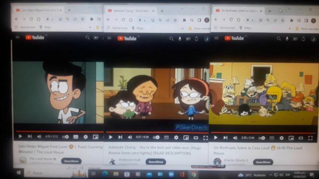Image resolution: width=319 pixels, height=179 pixels.
Task: Go back in right browser window
Action: 216,20
